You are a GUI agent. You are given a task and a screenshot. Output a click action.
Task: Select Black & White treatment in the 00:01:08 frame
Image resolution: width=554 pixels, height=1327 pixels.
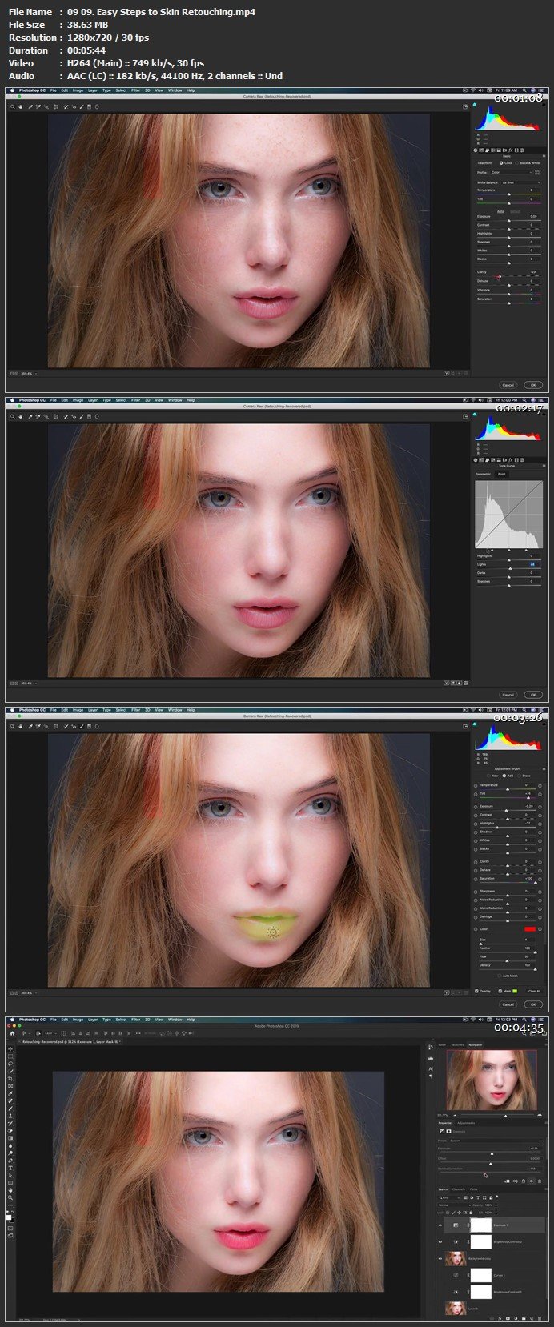click(516, 163)
